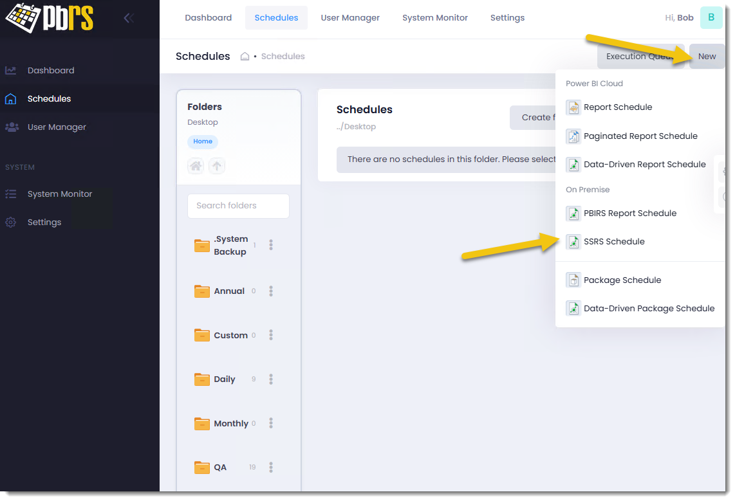Collapse the sidebar with double-chevron icon

(x=129, y=18)
